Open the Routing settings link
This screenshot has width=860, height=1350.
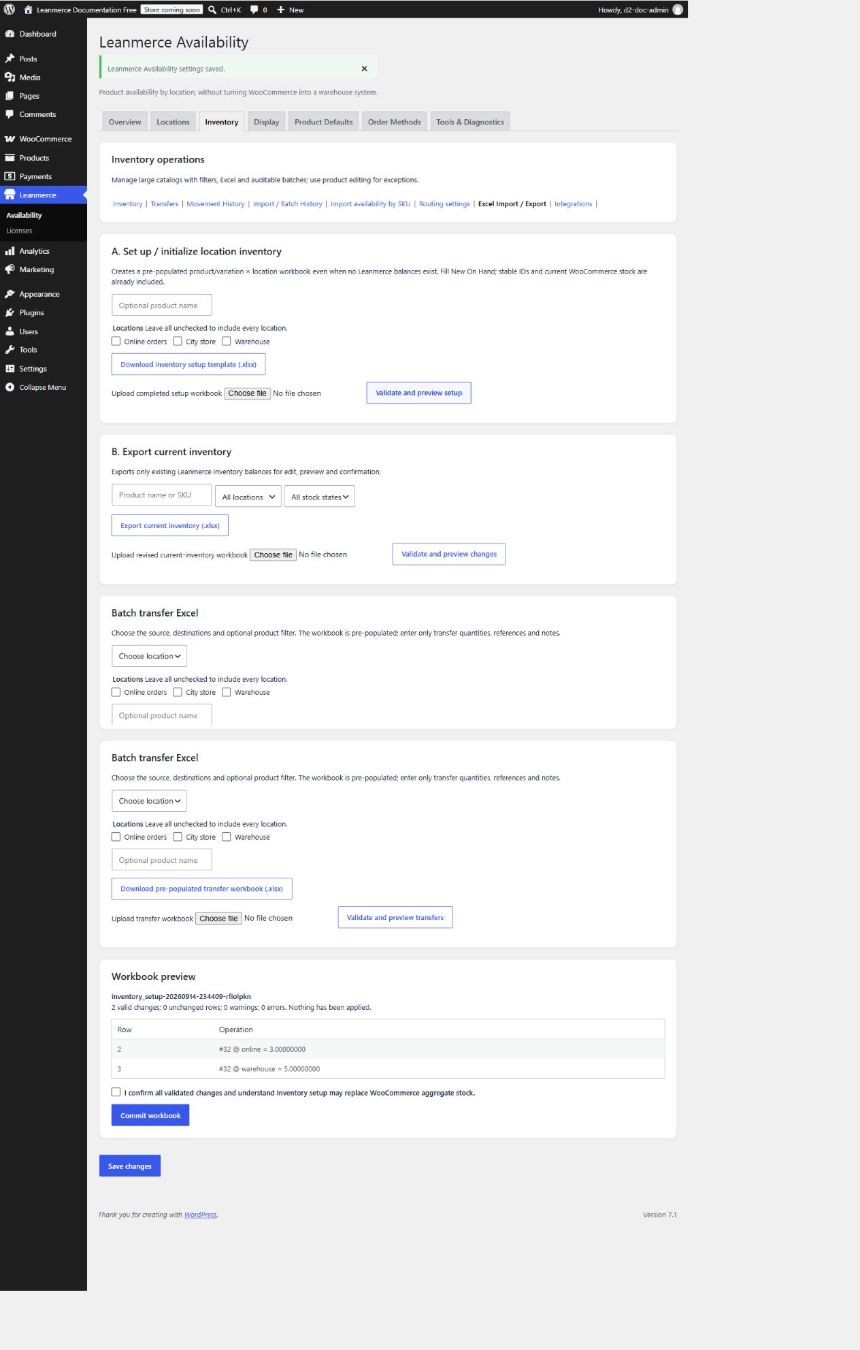pos(444,204)
